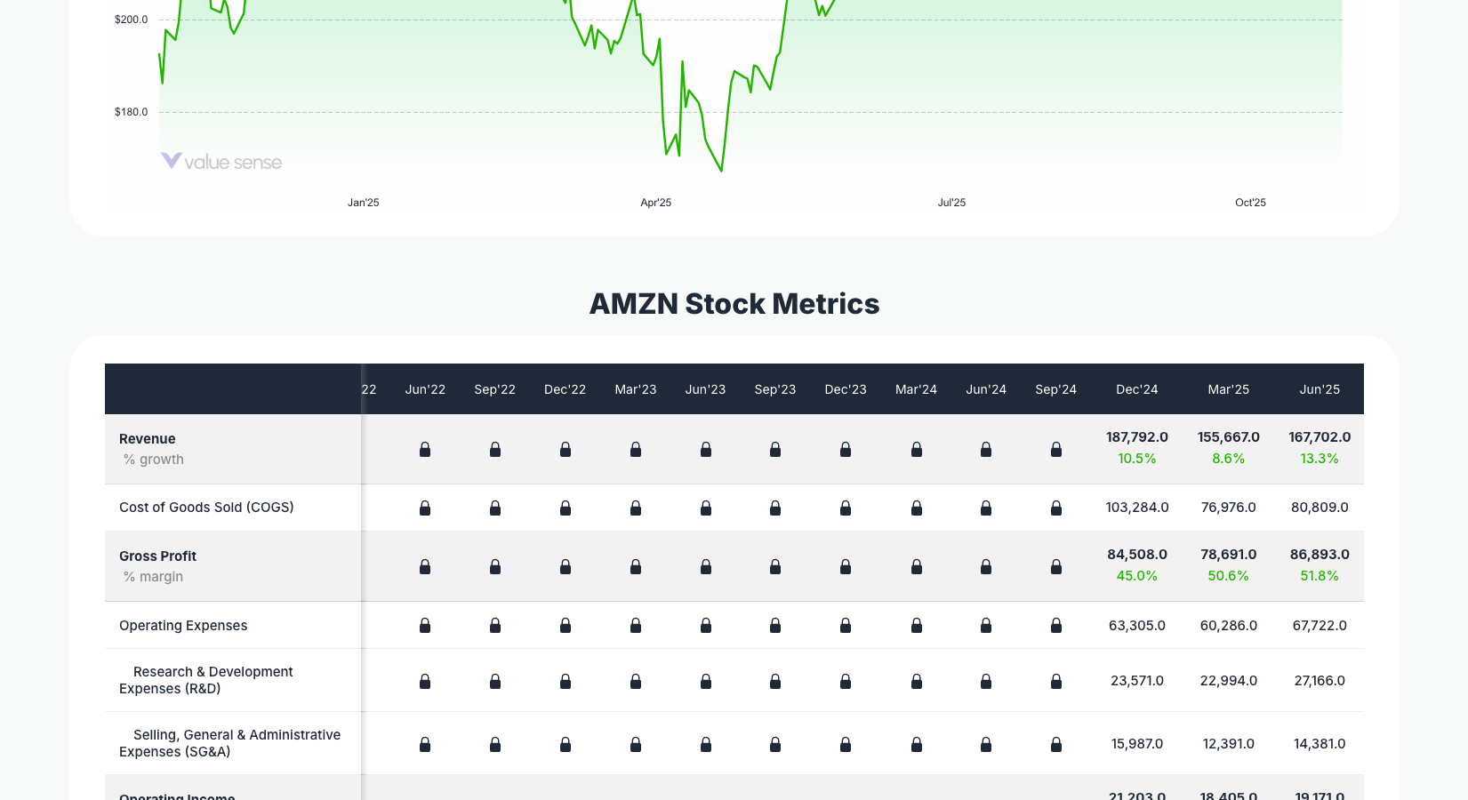This screenshot has width=1468, height=800.
Task: Click the Revenue value 187,792.0 link
Action: (1137, 437)
